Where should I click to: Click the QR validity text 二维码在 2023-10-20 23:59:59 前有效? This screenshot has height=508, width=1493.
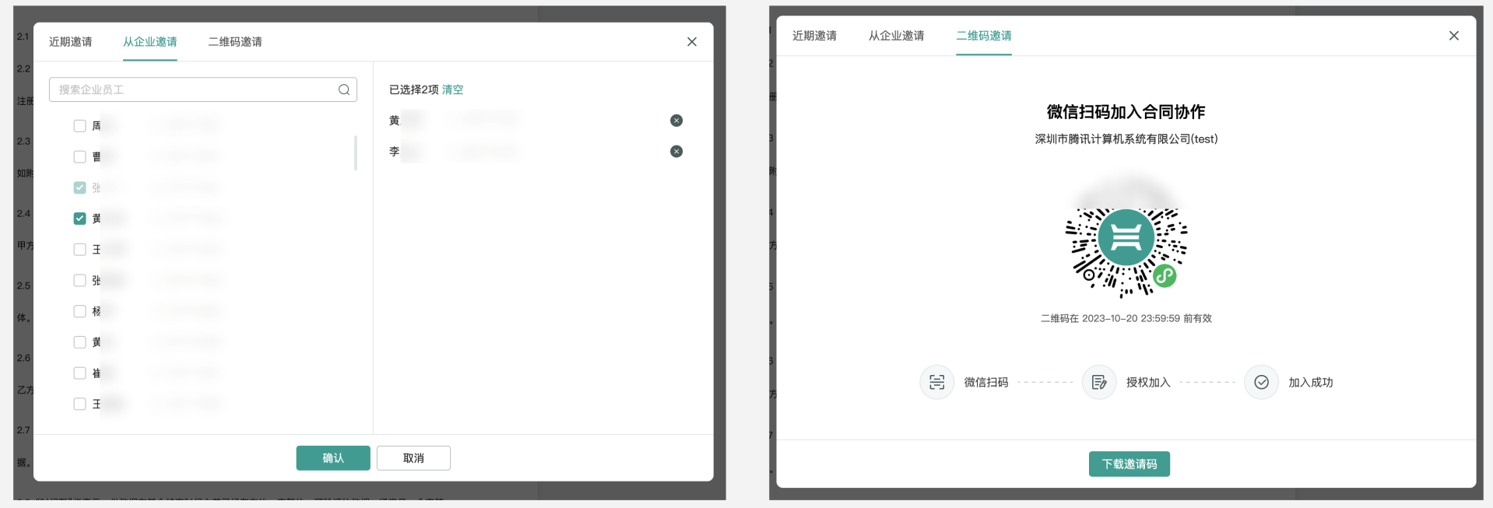pyautogui.click(x=1126, y=318)
